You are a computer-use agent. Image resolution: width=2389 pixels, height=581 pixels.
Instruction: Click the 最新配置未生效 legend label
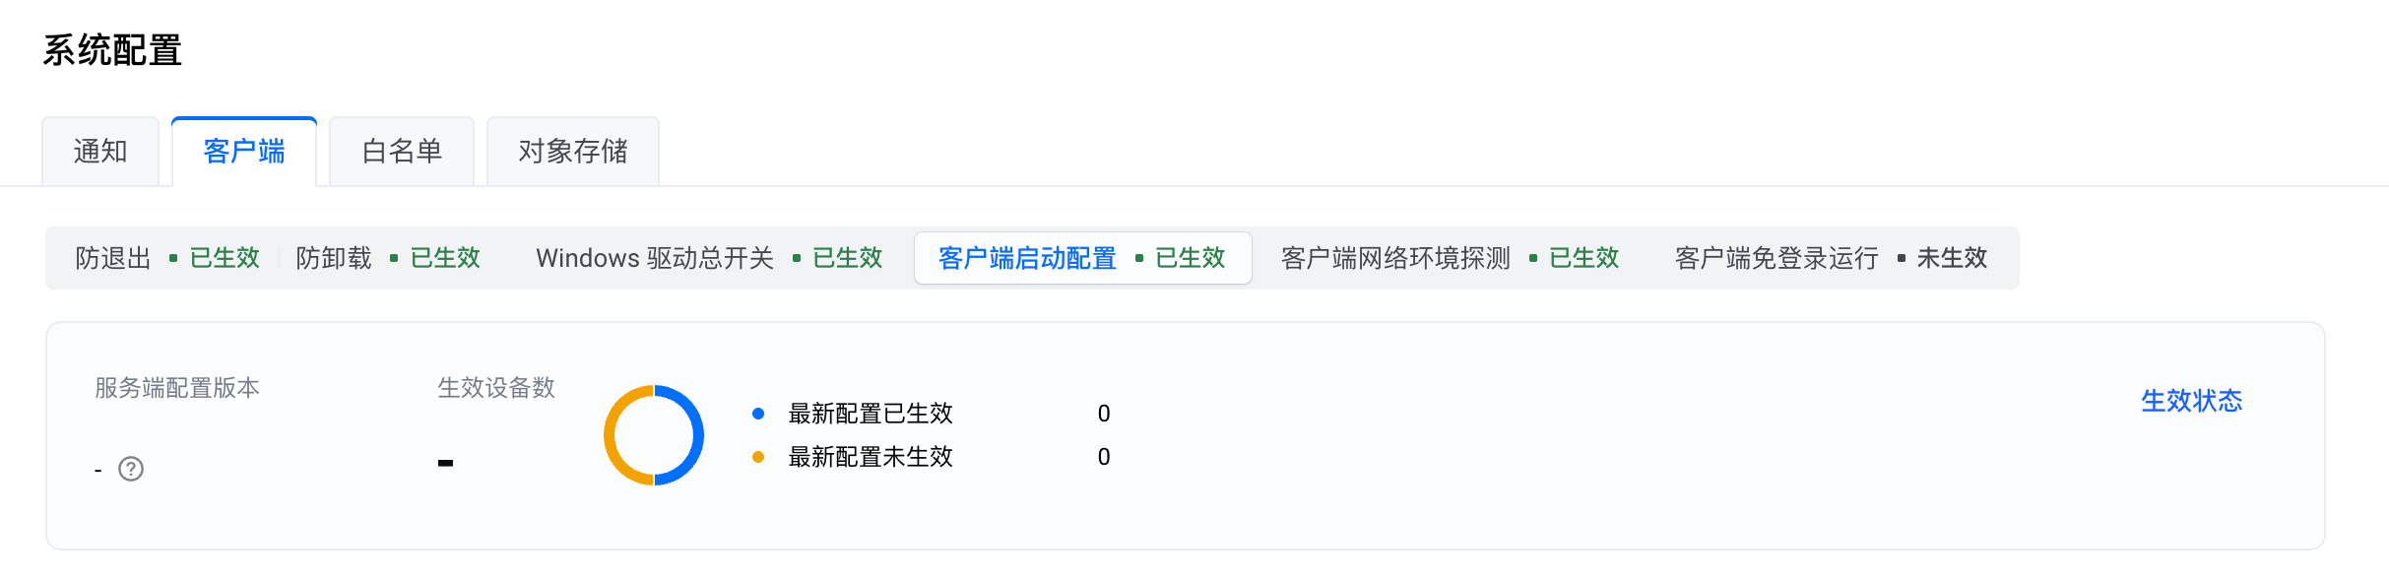pos(871,457)
